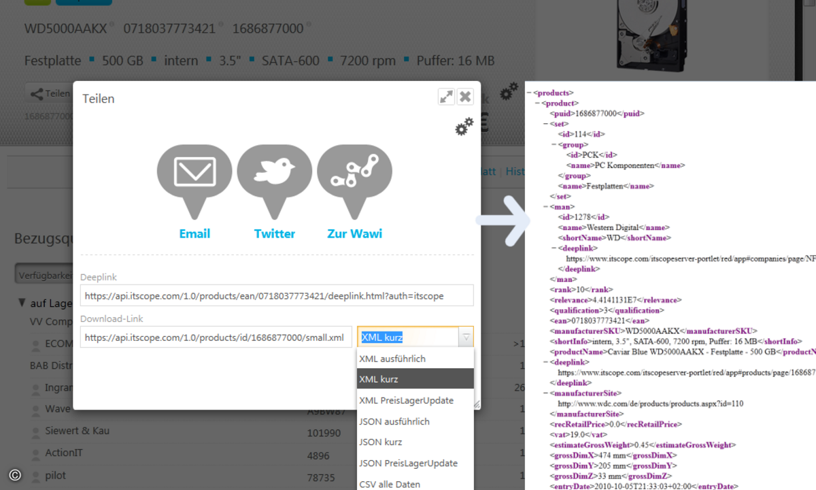Click the Zur Wawi link label
This screenshot has width=816, height=490.
click(x=355, y=233)
